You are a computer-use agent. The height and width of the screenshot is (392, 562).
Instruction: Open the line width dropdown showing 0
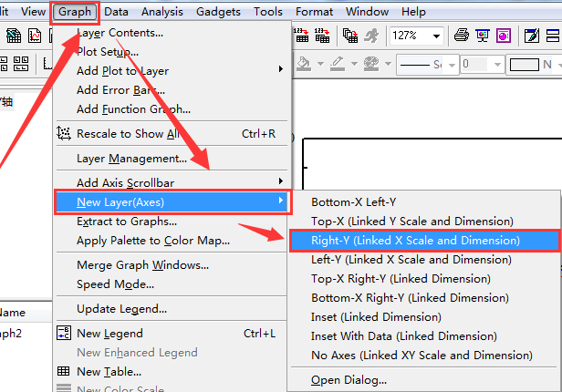pos(496,65)
